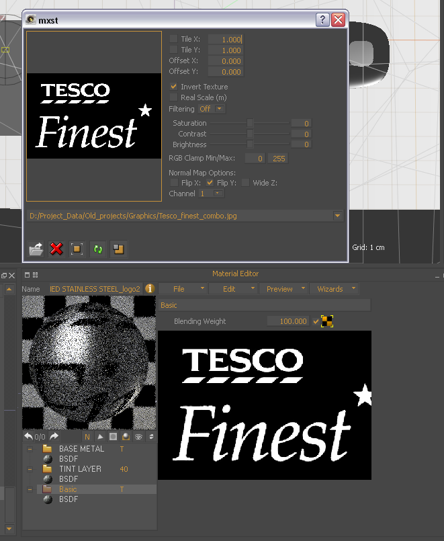The width and height of the screenshot is (444, 541).
Task: Click the Tile X value field
Action: coord(226,40)
